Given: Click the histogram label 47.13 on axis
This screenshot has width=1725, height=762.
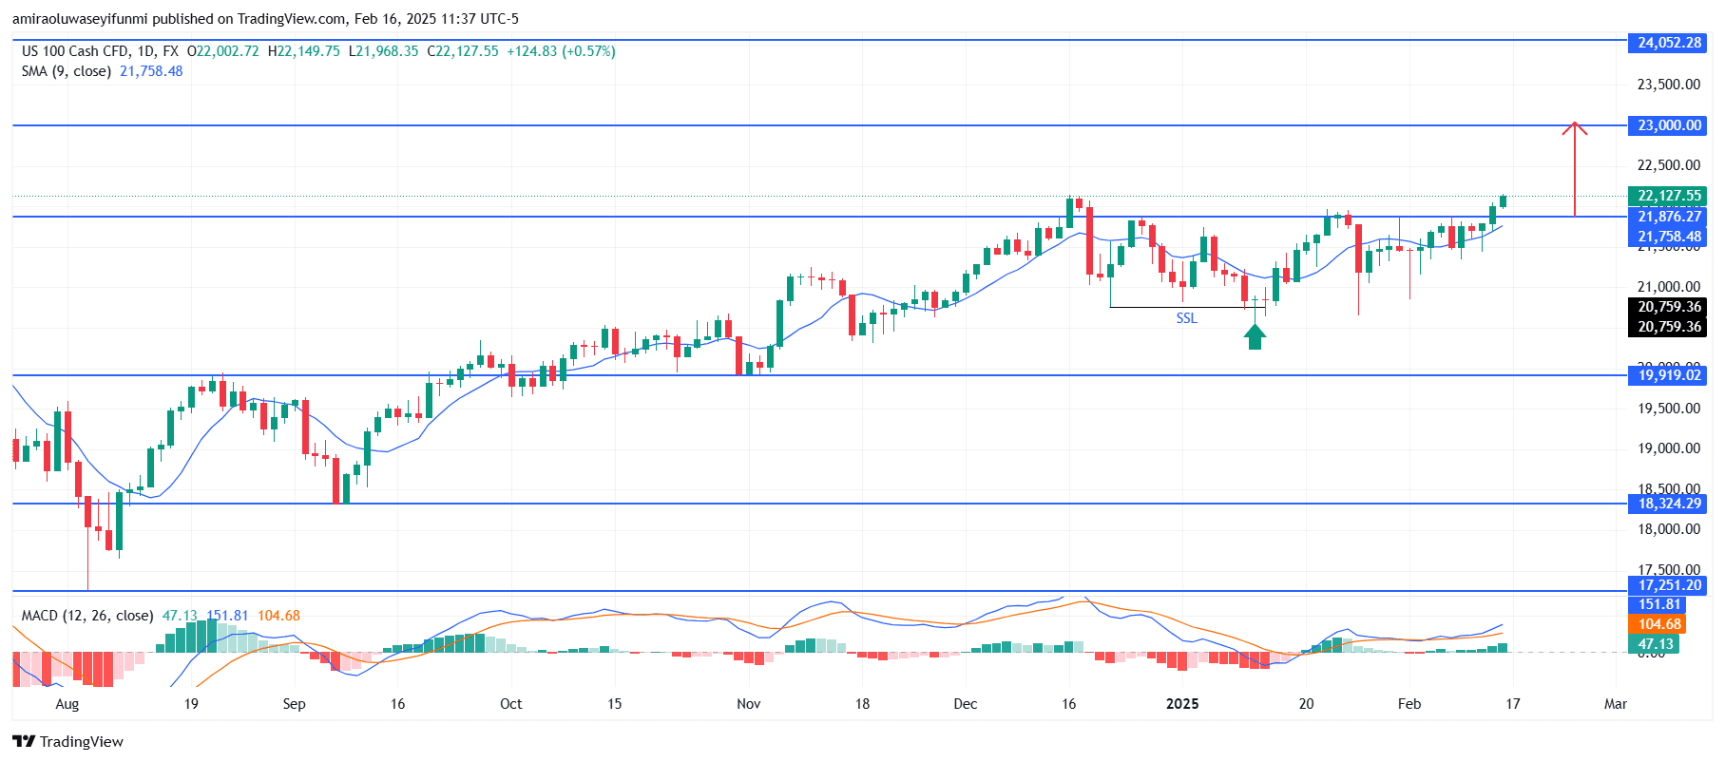Looking at the screenshot, I should [1655, 644].
